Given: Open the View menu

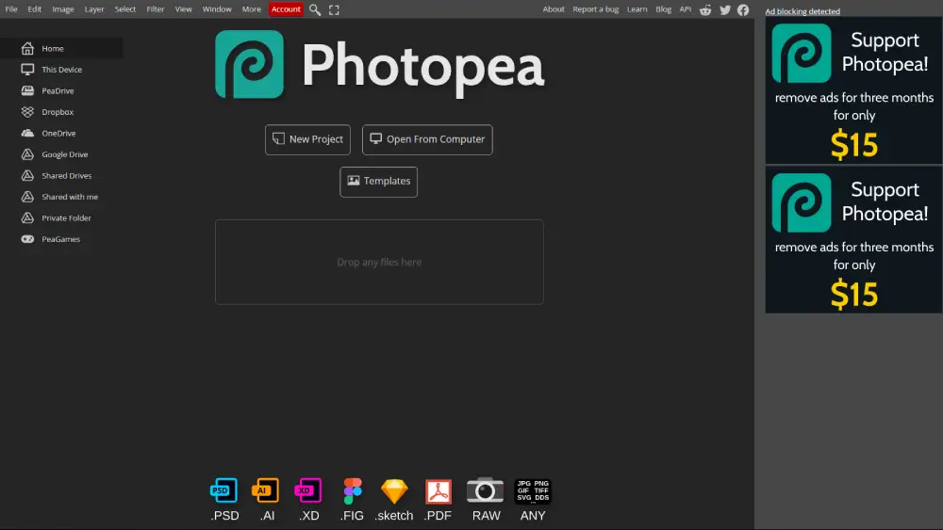Looking at the screenshot, I should tap(184, 9).
